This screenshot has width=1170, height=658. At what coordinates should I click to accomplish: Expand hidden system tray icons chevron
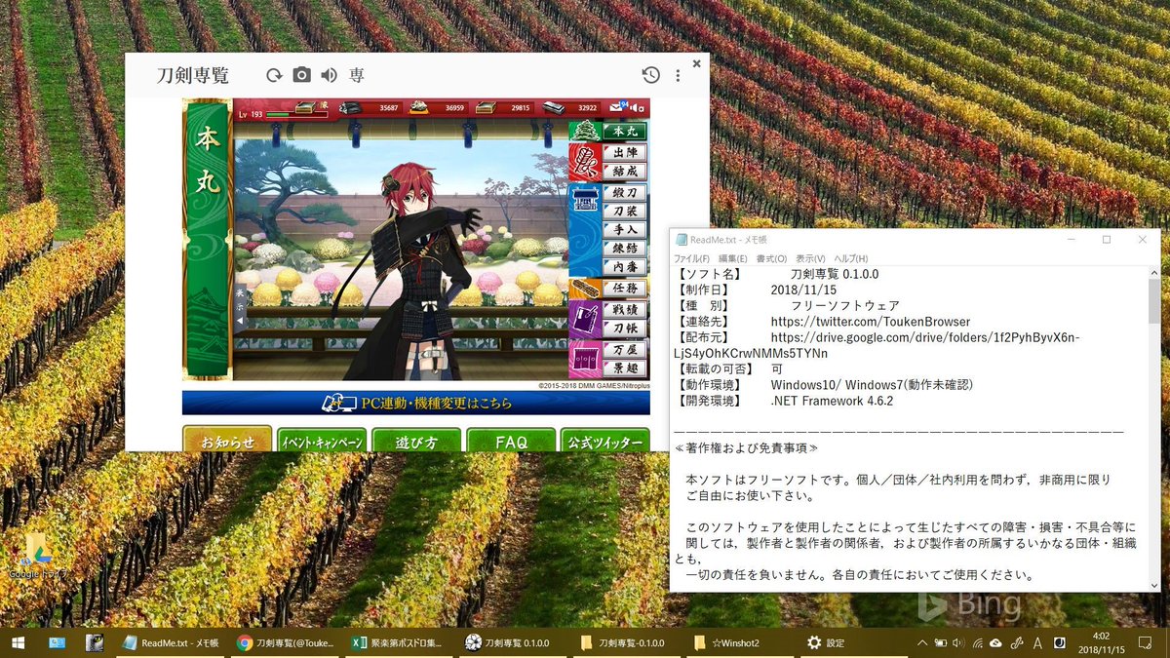[x=922, y=642]
